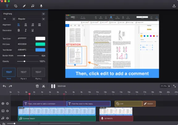Switch to the Music tab

point(33,6)
